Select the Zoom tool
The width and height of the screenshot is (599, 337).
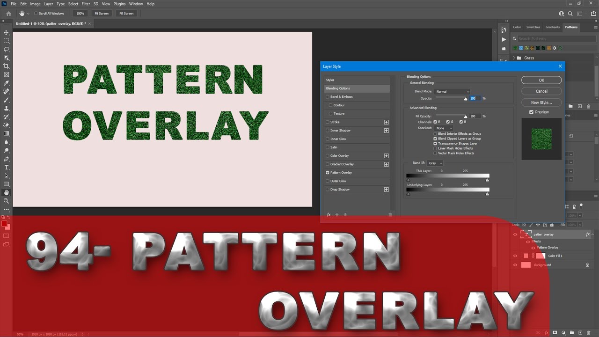click(x=7, y=201)
